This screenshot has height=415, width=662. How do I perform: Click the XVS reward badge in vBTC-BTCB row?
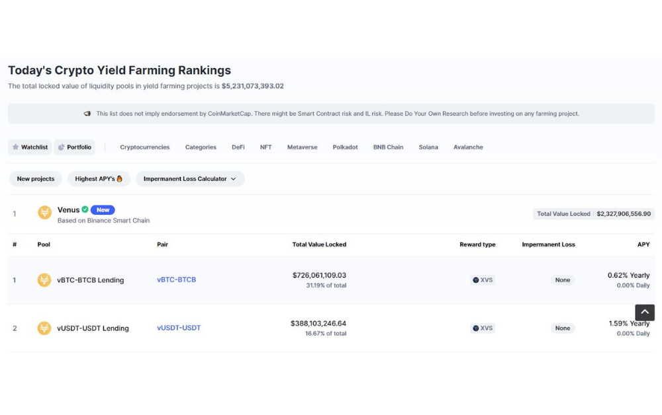(x=483, y=280)
